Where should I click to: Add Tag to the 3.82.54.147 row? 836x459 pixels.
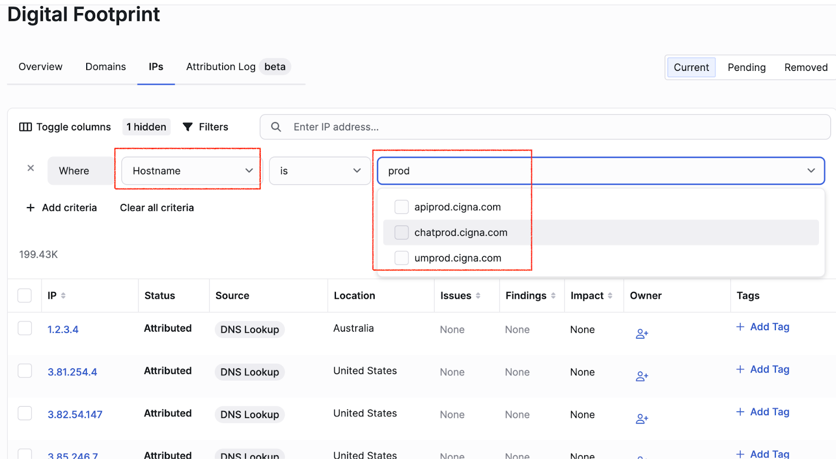click(x=762, y=412)
